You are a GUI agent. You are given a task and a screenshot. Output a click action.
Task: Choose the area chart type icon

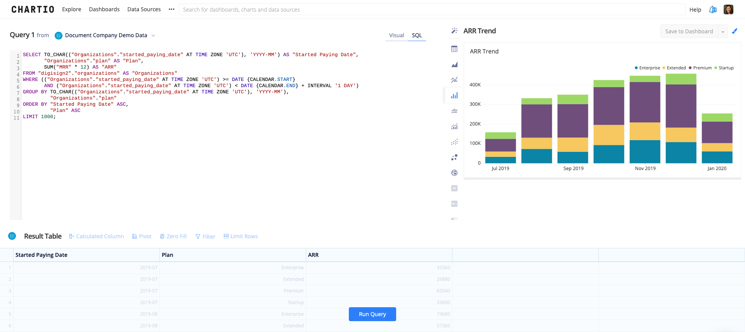[x=454, y=65]
